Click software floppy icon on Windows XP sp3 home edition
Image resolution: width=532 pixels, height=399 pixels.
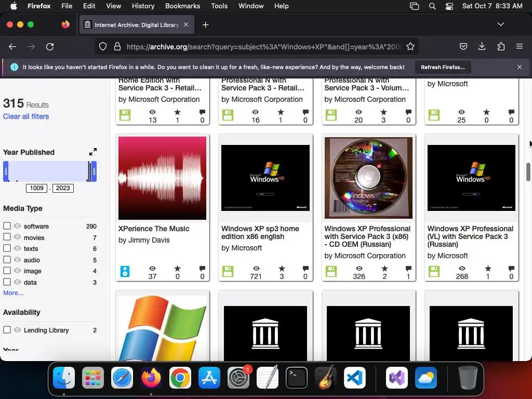228,271
